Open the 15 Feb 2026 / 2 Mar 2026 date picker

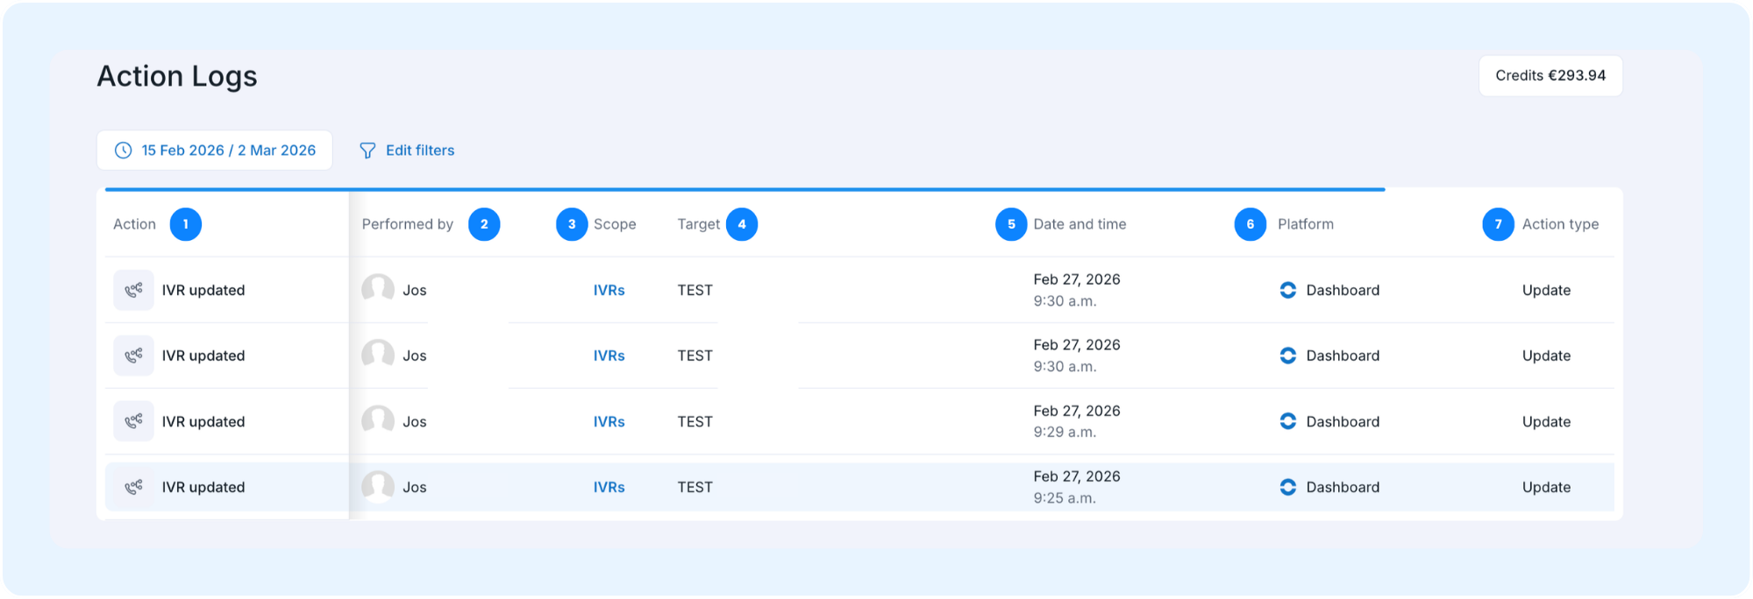215,151
